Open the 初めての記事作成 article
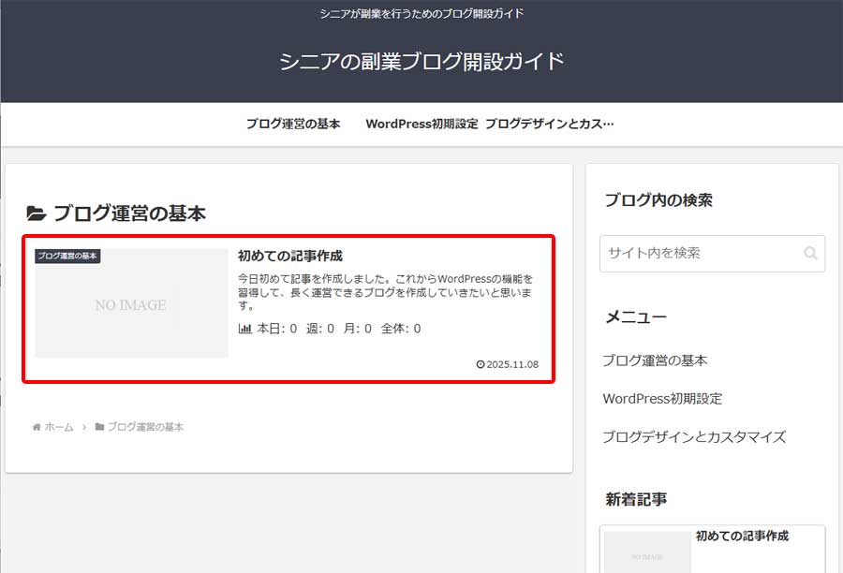The height and width of the screenshot is (573, 843). click(291, 254)
